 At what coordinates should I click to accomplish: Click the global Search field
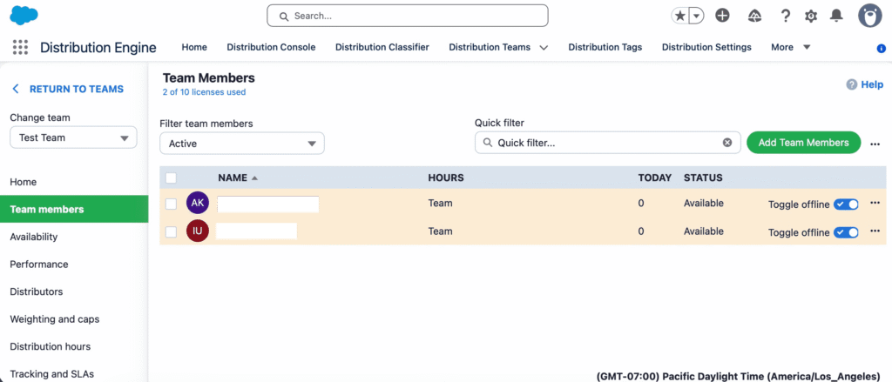point(408,16)
